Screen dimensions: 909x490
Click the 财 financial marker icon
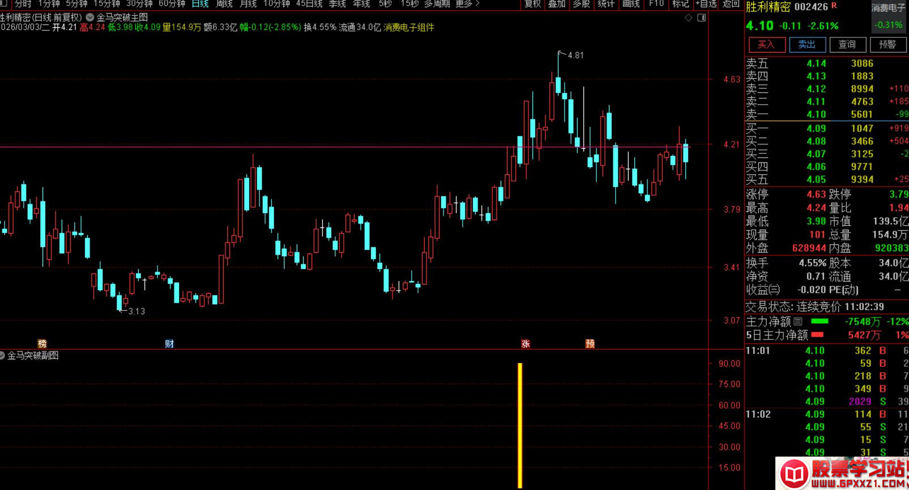(169, 343)
